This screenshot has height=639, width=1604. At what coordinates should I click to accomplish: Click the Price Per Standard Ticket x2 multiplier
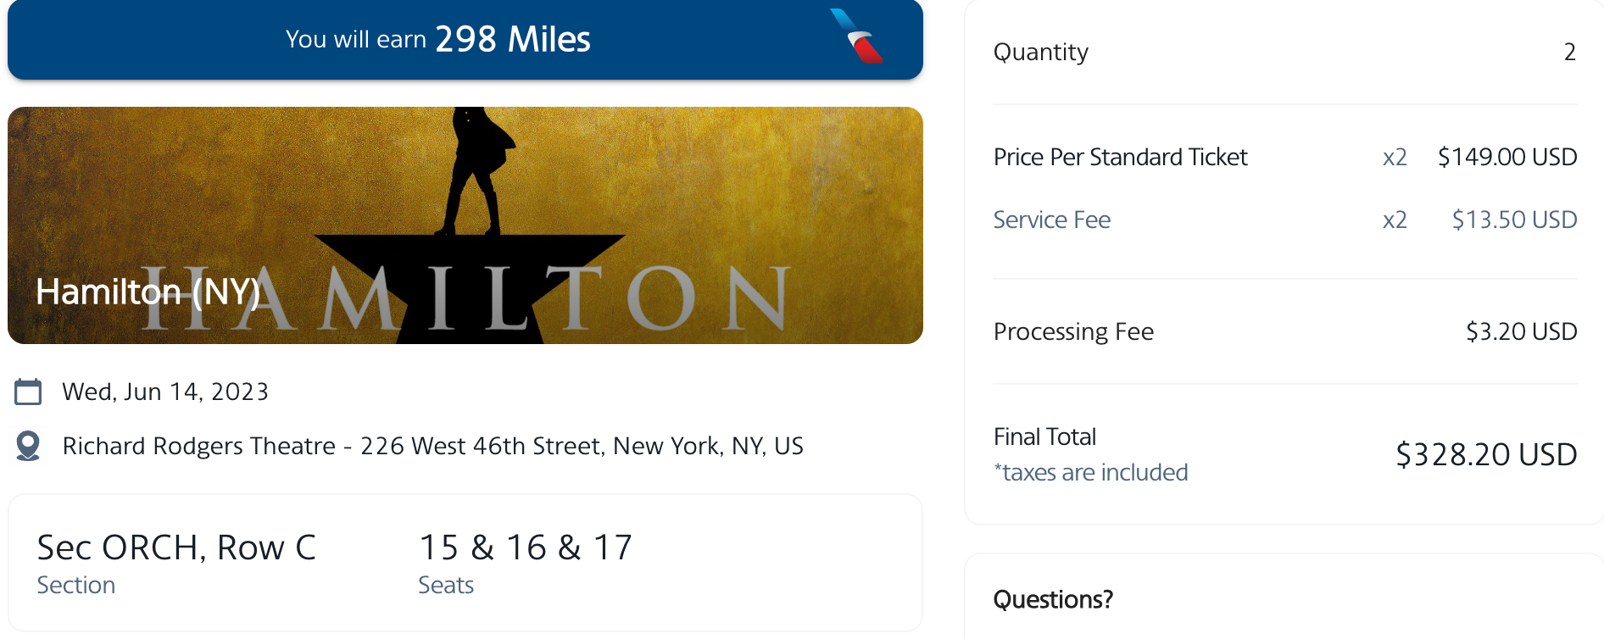[x=1395, y=157]
